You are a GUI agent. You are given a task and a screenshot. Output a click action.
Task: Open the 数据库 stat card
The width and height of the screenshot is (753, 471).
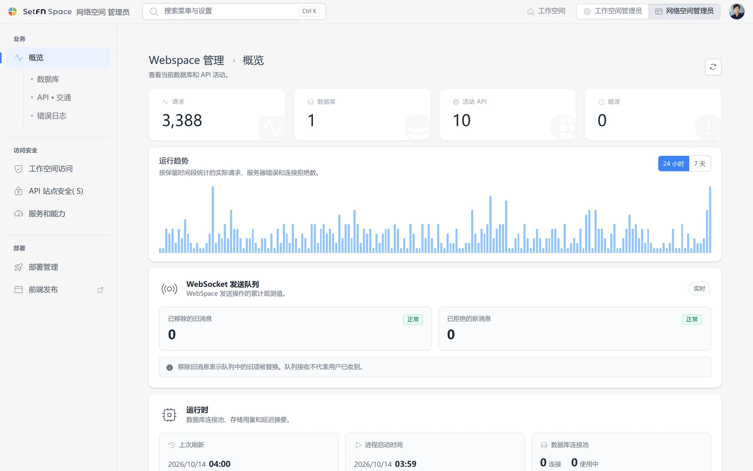pyautogui.click(x=362, y=115)
